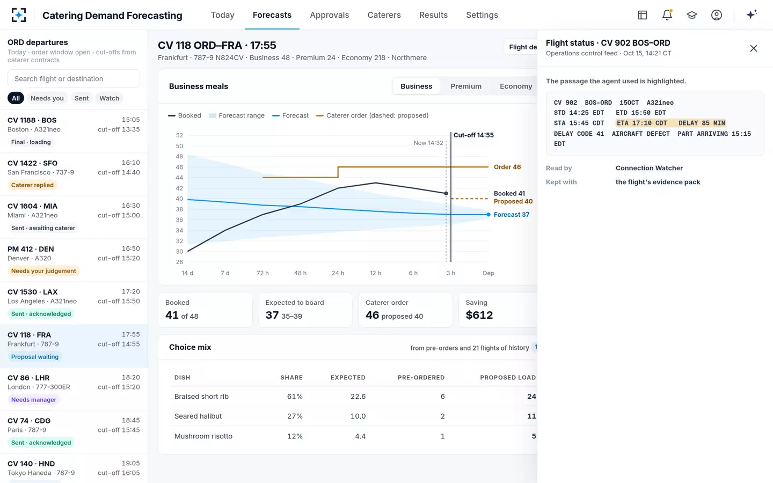Click the Cut-off 14:55 marker on chart

coord(473,135)
